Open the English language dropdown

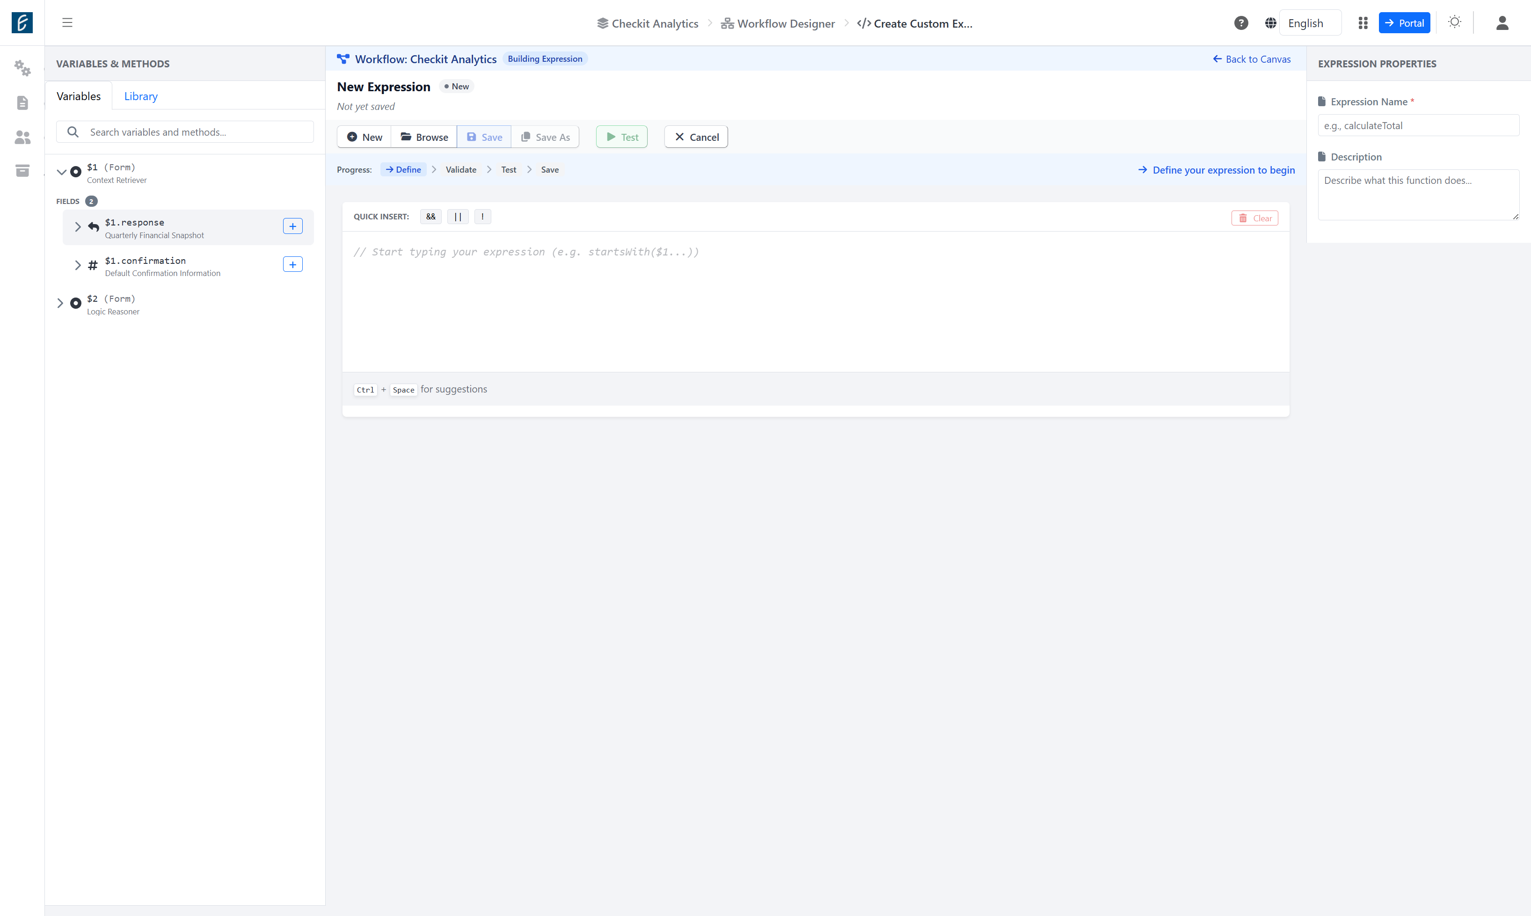[1310, 23]
